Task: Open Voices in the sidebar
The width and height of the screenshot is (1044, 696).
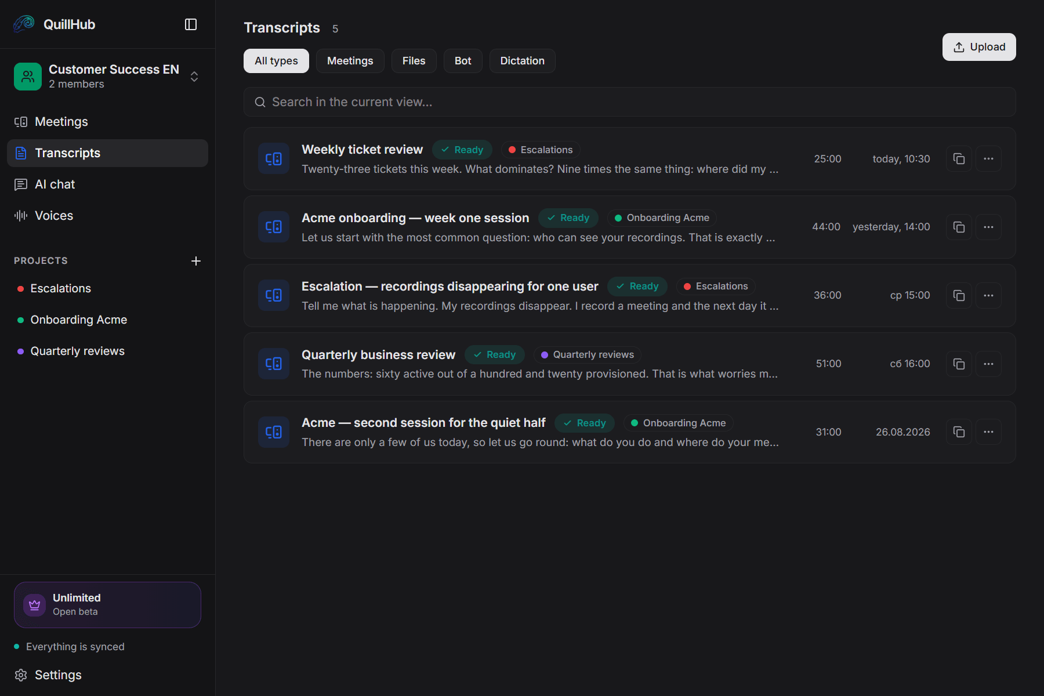Action: point(107,216)
